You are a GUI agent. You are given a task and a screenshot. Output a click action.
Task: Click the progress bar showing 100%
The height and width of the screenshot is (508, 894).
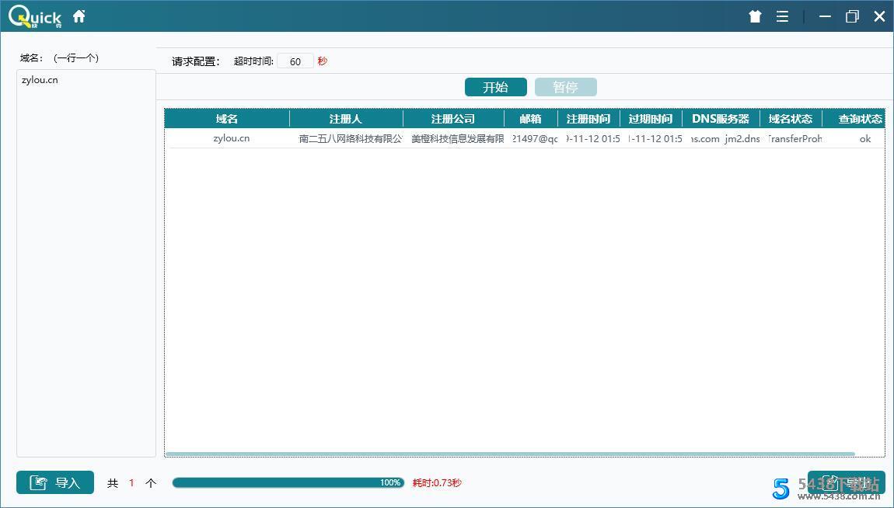288,482
